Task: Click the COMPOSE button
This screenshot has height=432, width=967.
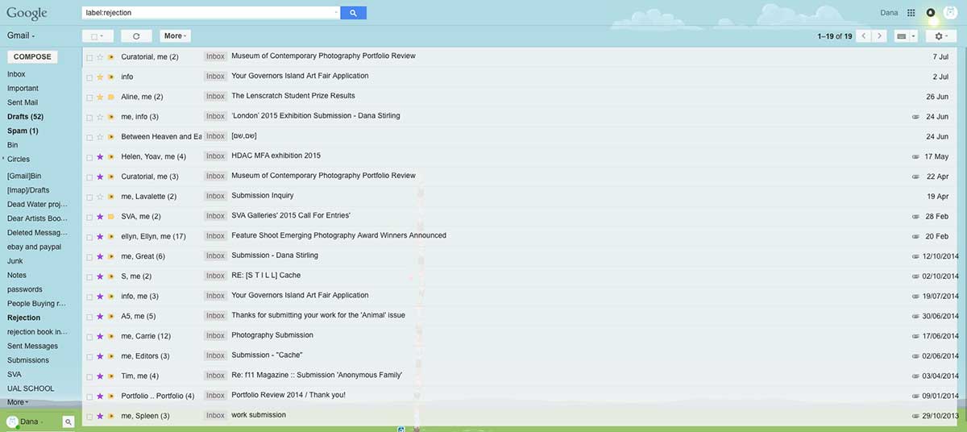Action: click(x=32, y=57)
